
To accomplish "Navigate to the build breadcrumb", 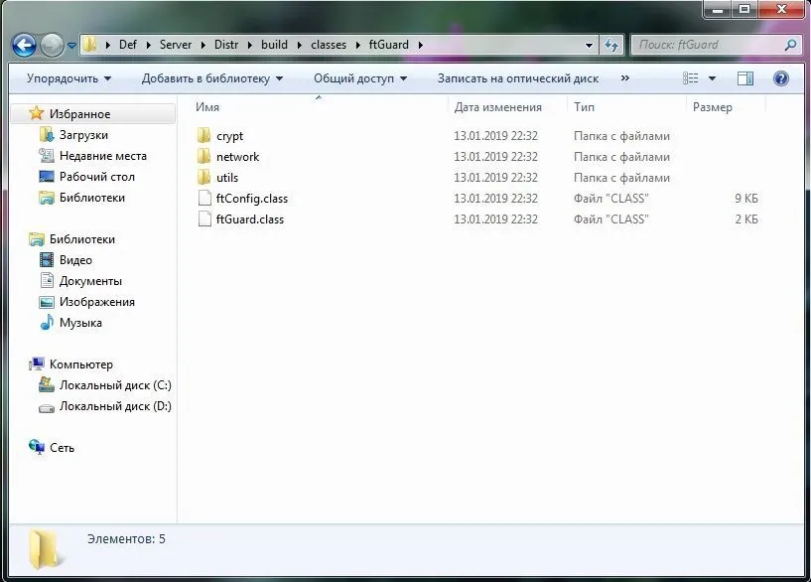I will [x=274, y=45].
